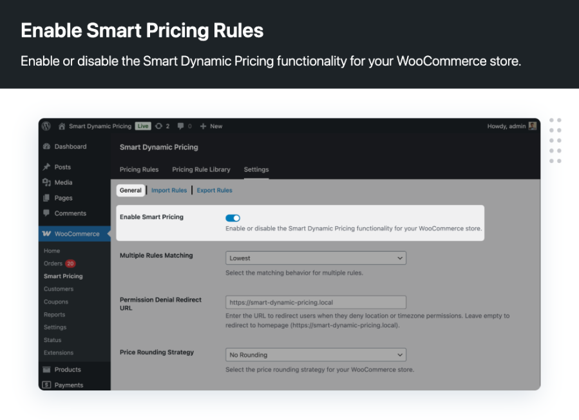Click the Import Rules link
Screen dimensions: 579x420
coord(169,191)
